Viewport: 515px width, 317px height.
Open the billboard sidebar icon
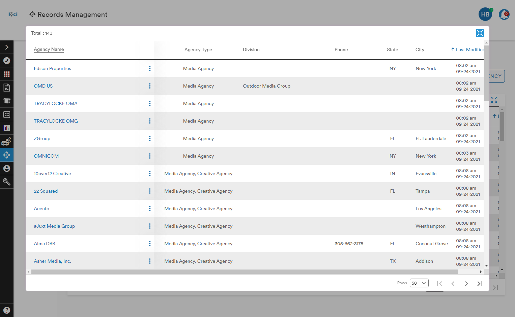[7, 101]
